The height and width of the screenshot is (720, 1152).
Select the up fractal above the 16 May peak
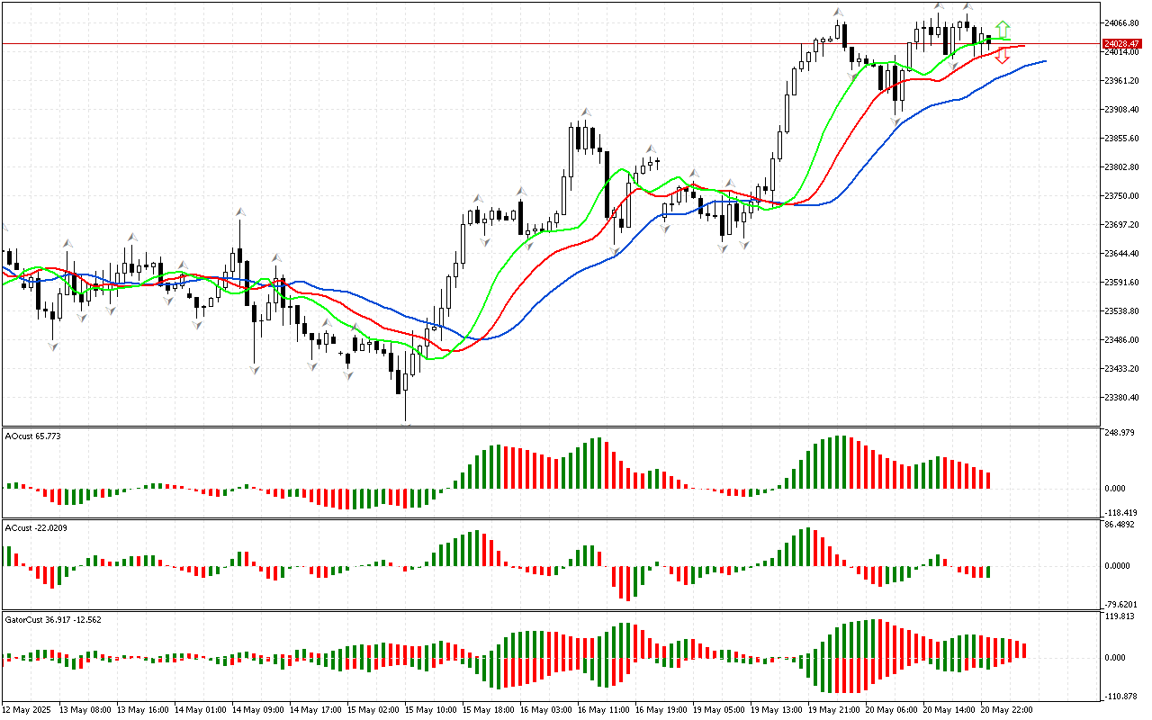click(x=584, y=111)
